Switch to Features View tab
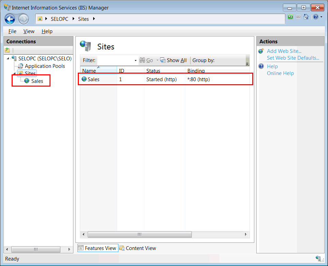328x266 pixels. [x=98, y=248]
